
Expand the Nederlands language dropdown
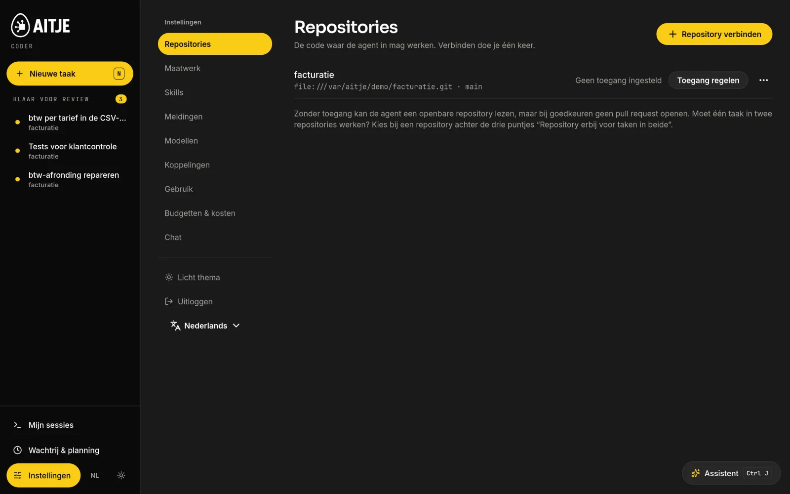(x=205, y=326)
